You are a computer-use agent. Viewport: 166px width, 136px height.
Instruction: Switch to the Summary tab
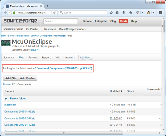[x=9, y=58]
